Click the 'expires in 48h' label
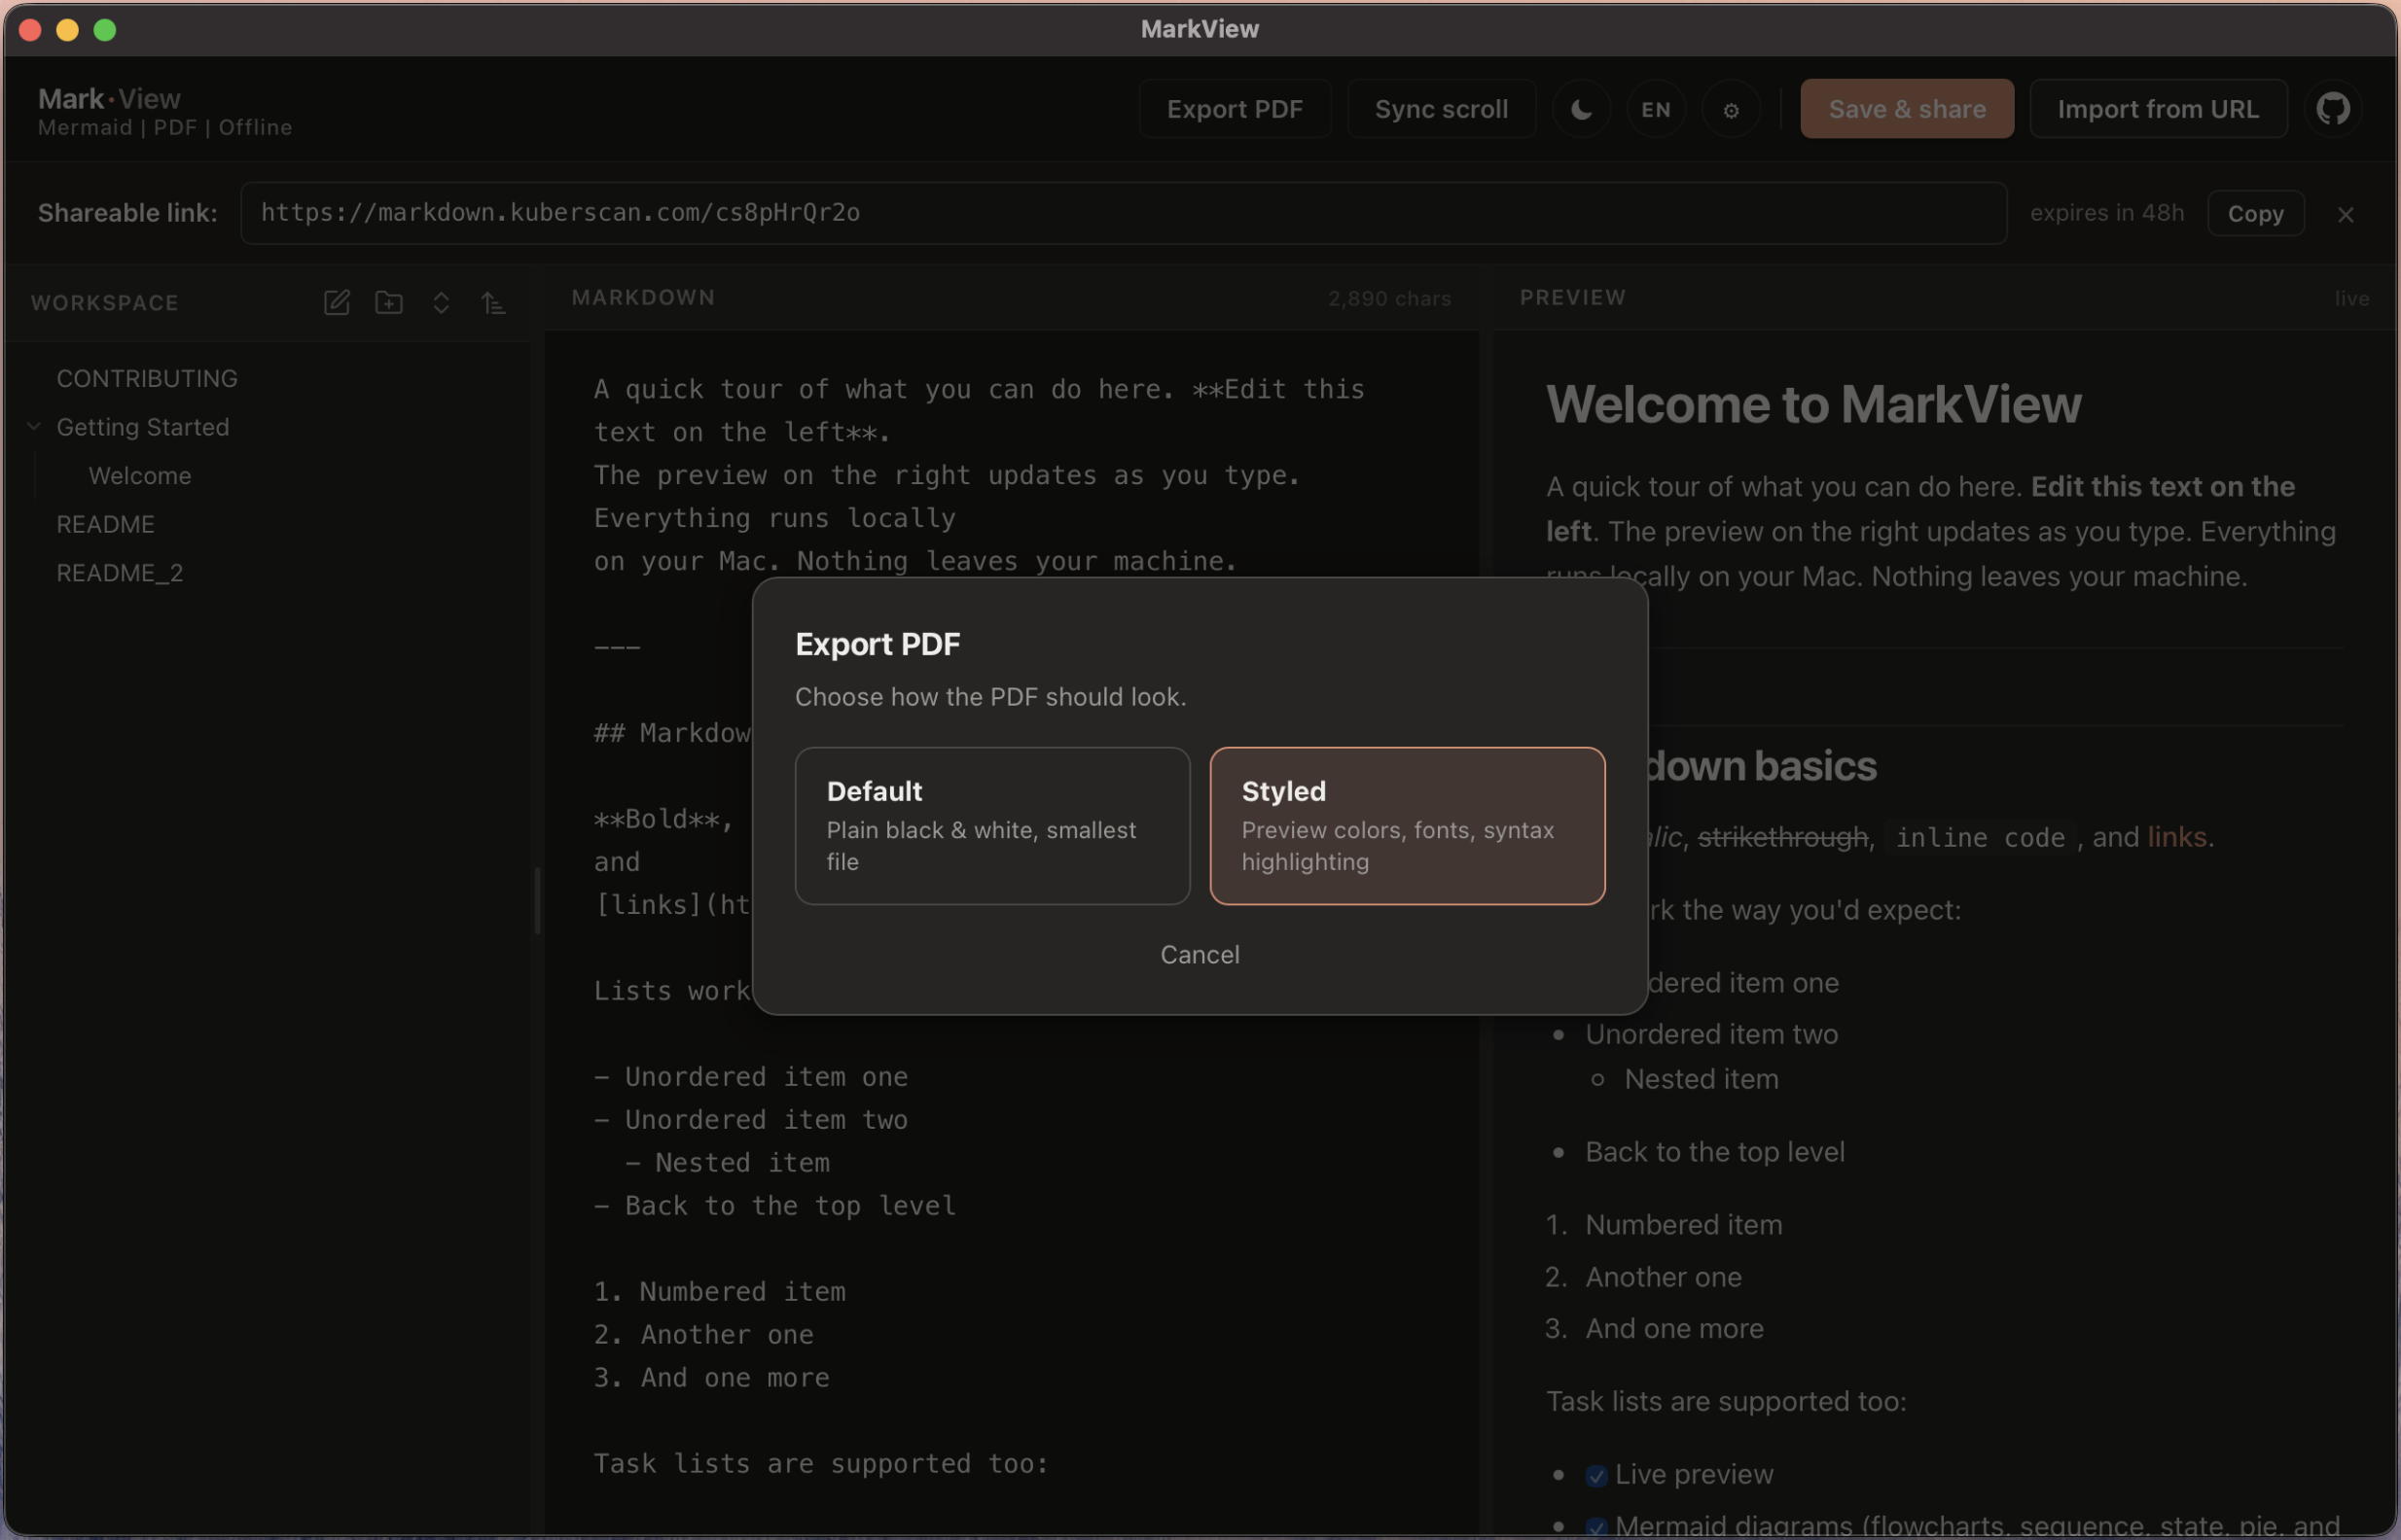This screenshot has width=2401, height=1540. click(x=2107, y=213)
